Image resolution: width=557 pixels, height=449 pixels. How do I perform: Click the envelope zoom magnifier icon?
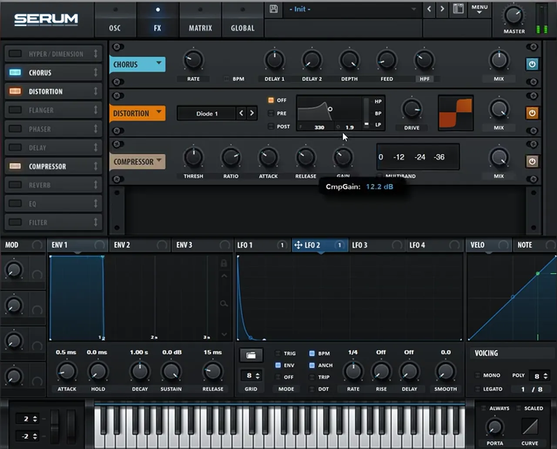pos(224,304)
